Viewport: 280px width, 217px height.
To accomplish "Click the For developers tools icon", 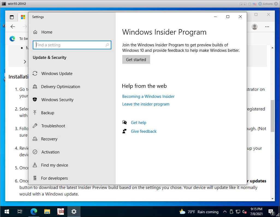I will [x=35, y=178].
